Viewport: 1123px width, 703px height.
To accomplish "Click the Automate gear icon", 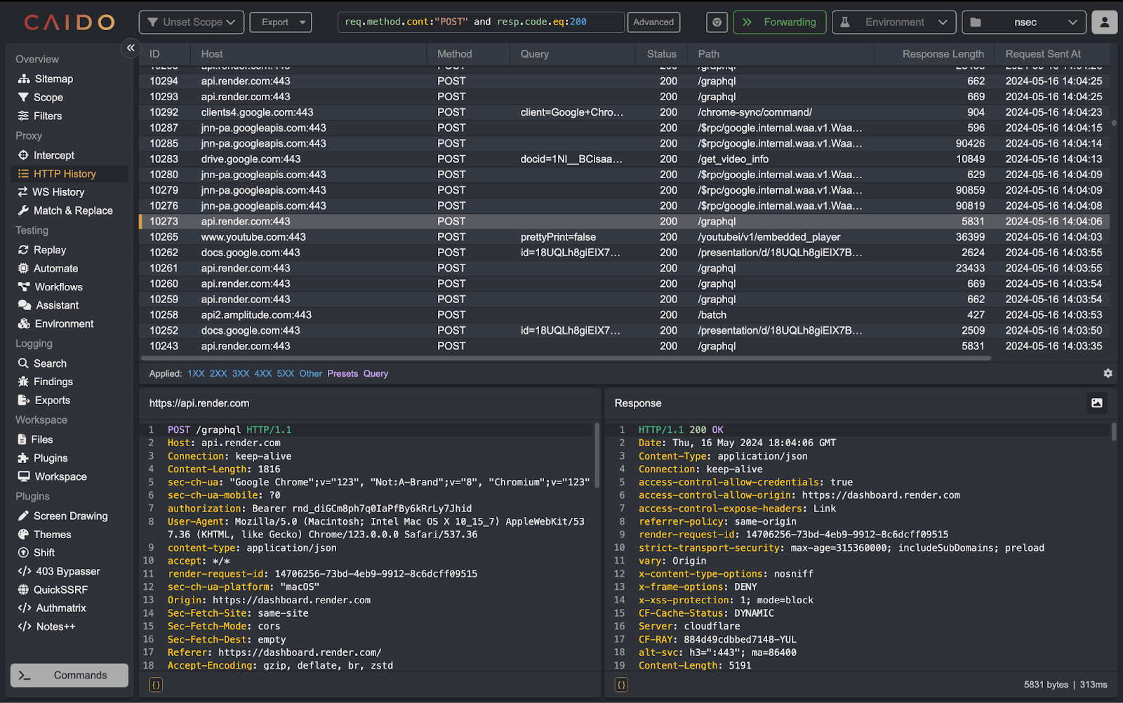I will (x=23, y=268).
